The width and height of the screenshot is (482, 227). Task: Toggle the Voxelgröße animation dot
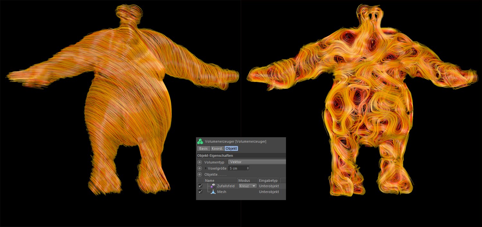200,168
